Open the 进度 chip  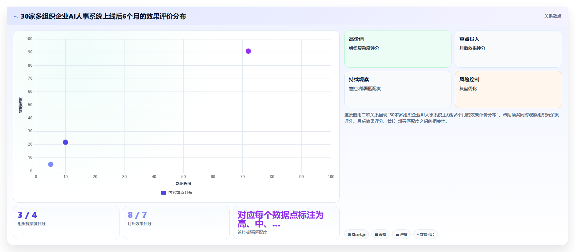[x=401, y=234]
